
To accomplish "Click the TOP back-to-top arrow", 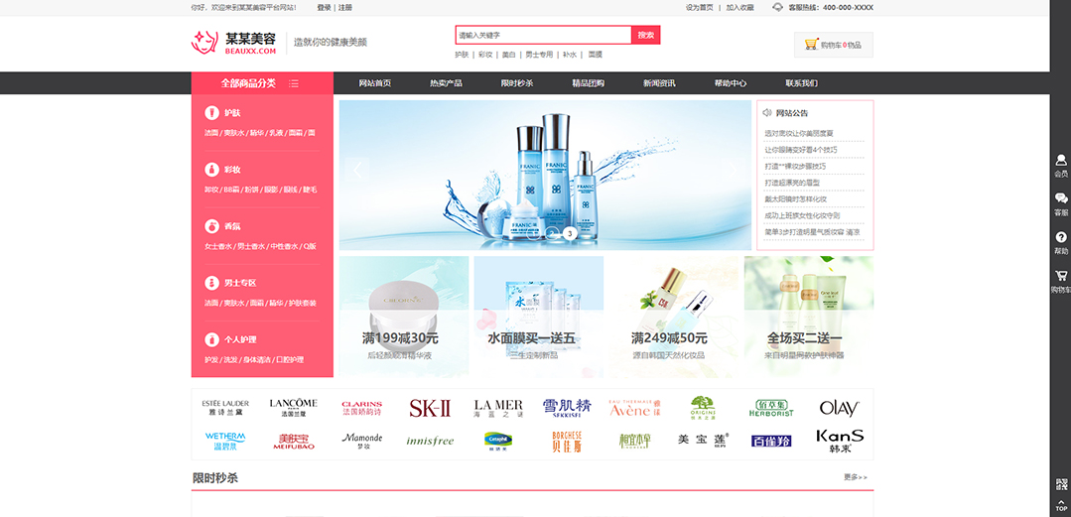I will [1061, 504].
